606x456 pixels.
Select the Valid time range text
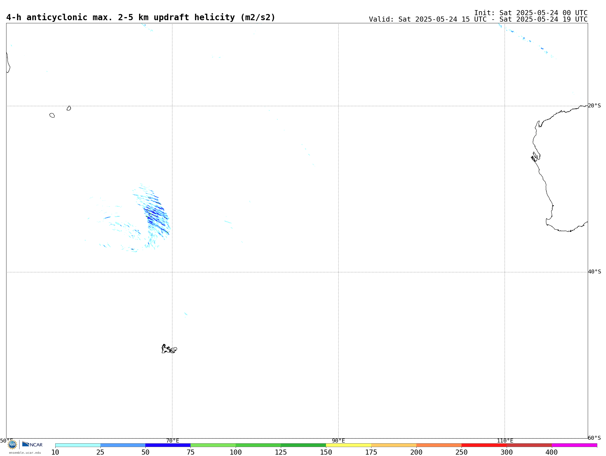(478, 19)
